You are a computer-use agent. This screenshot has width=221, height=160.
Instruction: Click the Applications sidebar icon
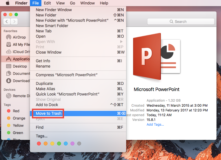click(x=9, y=59)
